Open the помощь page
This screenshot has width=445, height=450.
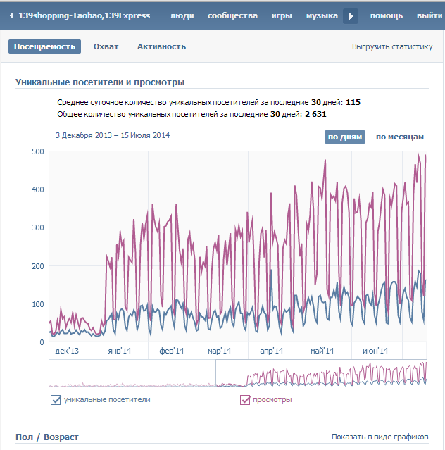coord(387,15)
